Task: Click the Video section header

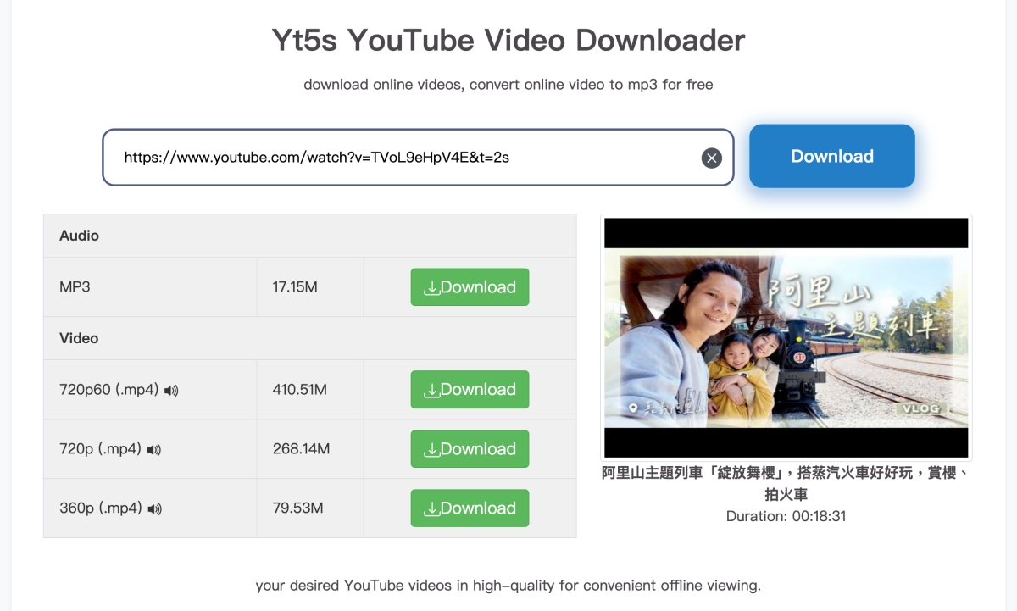Action: click(310, 338)
